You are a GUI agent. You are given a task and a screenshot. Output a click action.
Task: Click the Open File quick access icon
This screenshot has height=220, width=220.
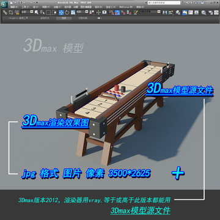pyautogui.click(x=15, y=2)
